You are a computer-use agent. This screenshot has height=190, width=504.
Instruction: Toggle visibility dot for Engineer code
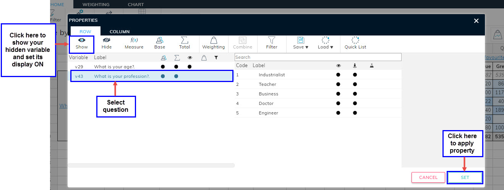(338, 113)
